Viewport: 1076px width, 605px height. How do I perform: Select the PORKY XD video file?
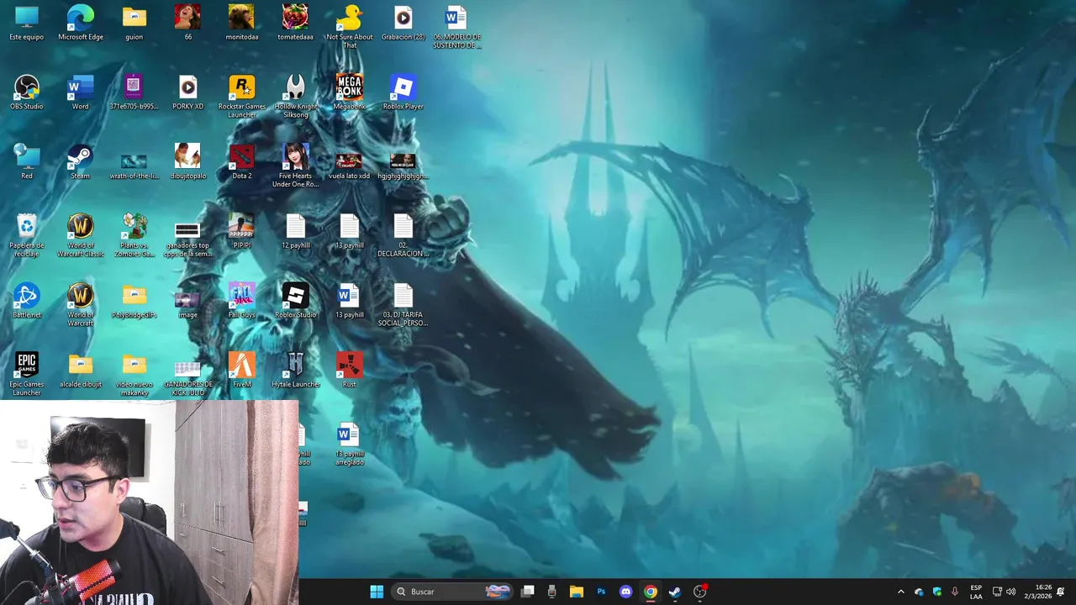coord(187,92)
